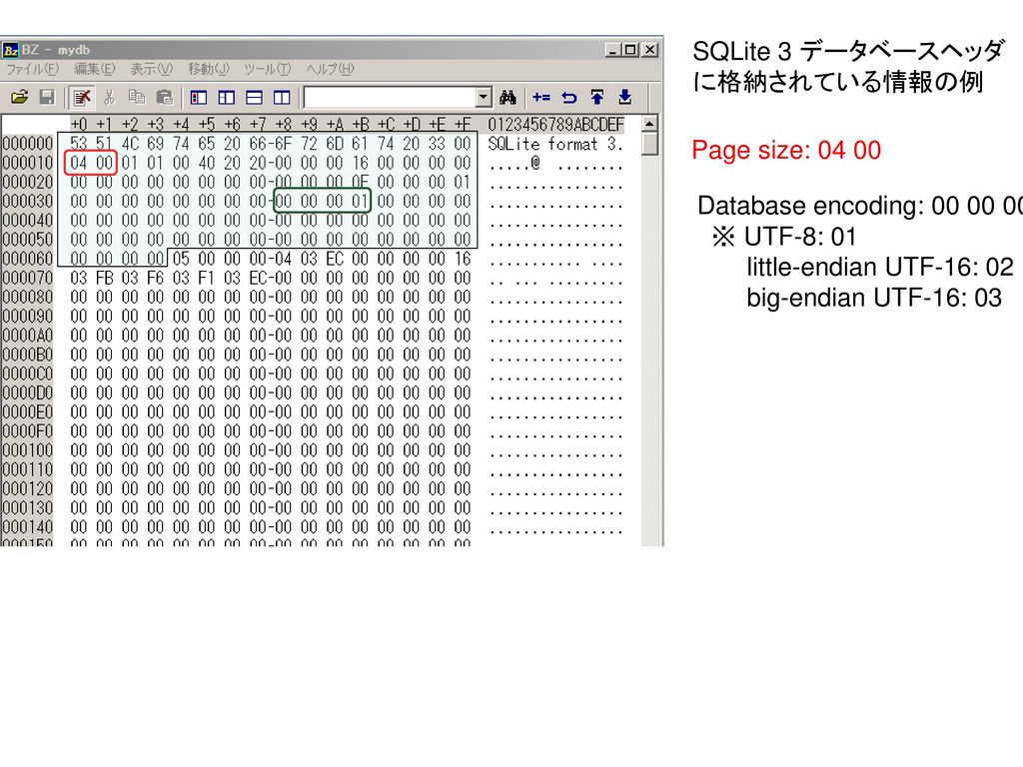Open the ファイル(F) menu
1023x767 pixels.
click(x=33, y=69)
